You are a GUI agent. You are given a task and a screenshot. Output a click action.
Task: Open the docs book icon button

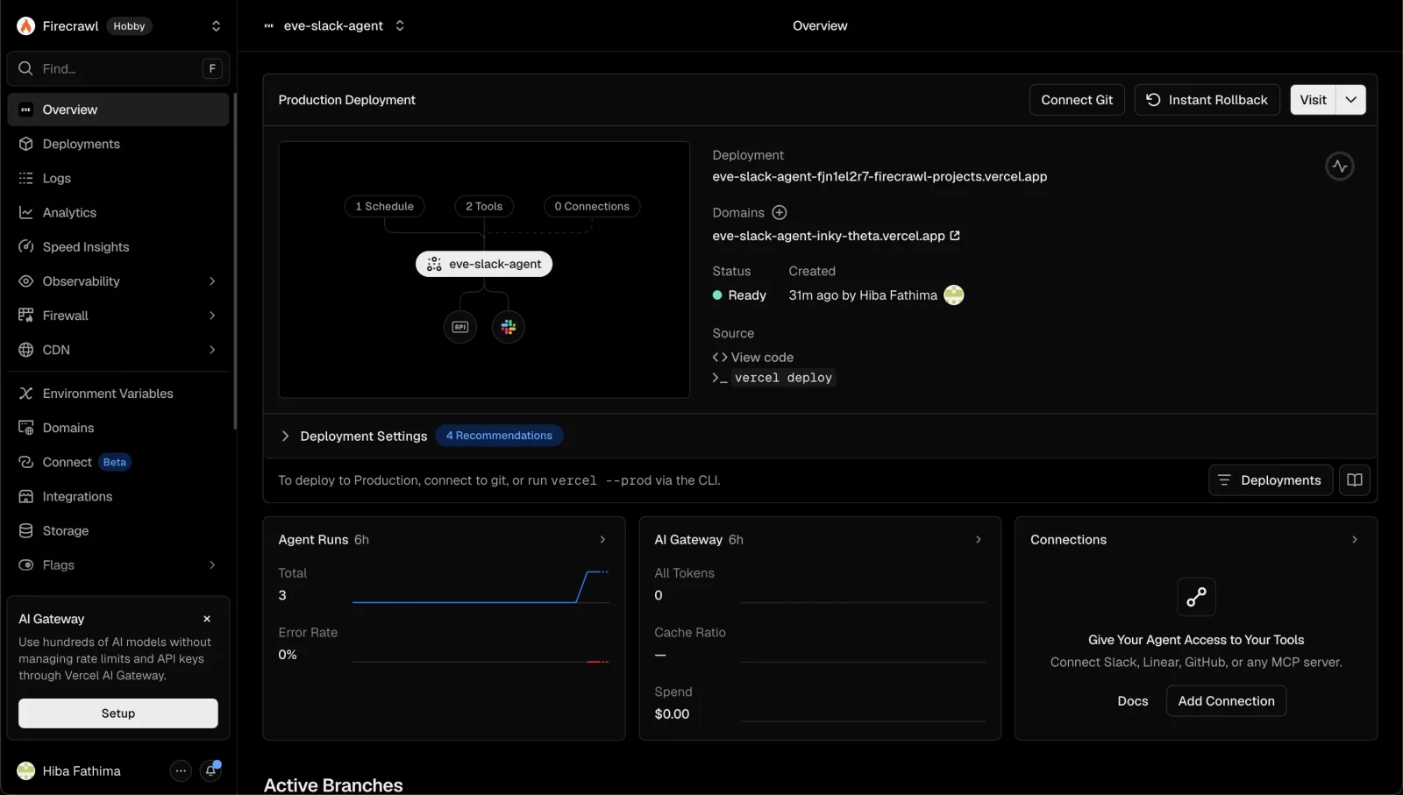tap(1355, 480)
